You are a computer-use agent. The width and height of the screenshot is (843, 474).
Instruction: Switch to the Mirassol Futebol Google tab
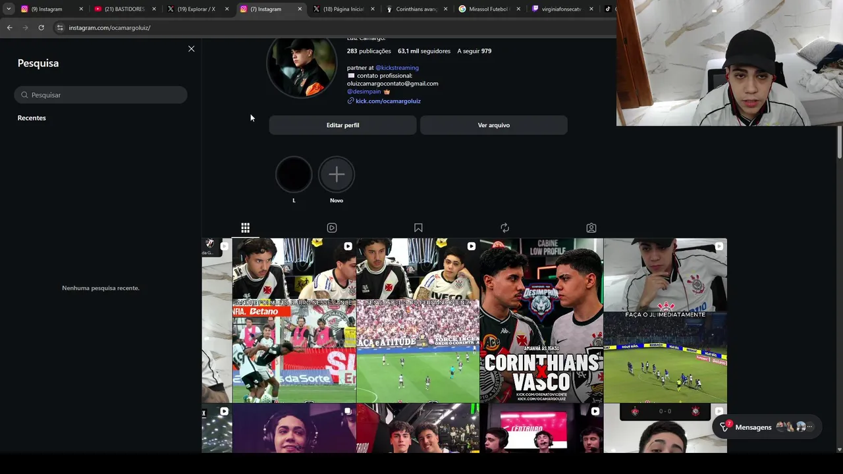489,9
